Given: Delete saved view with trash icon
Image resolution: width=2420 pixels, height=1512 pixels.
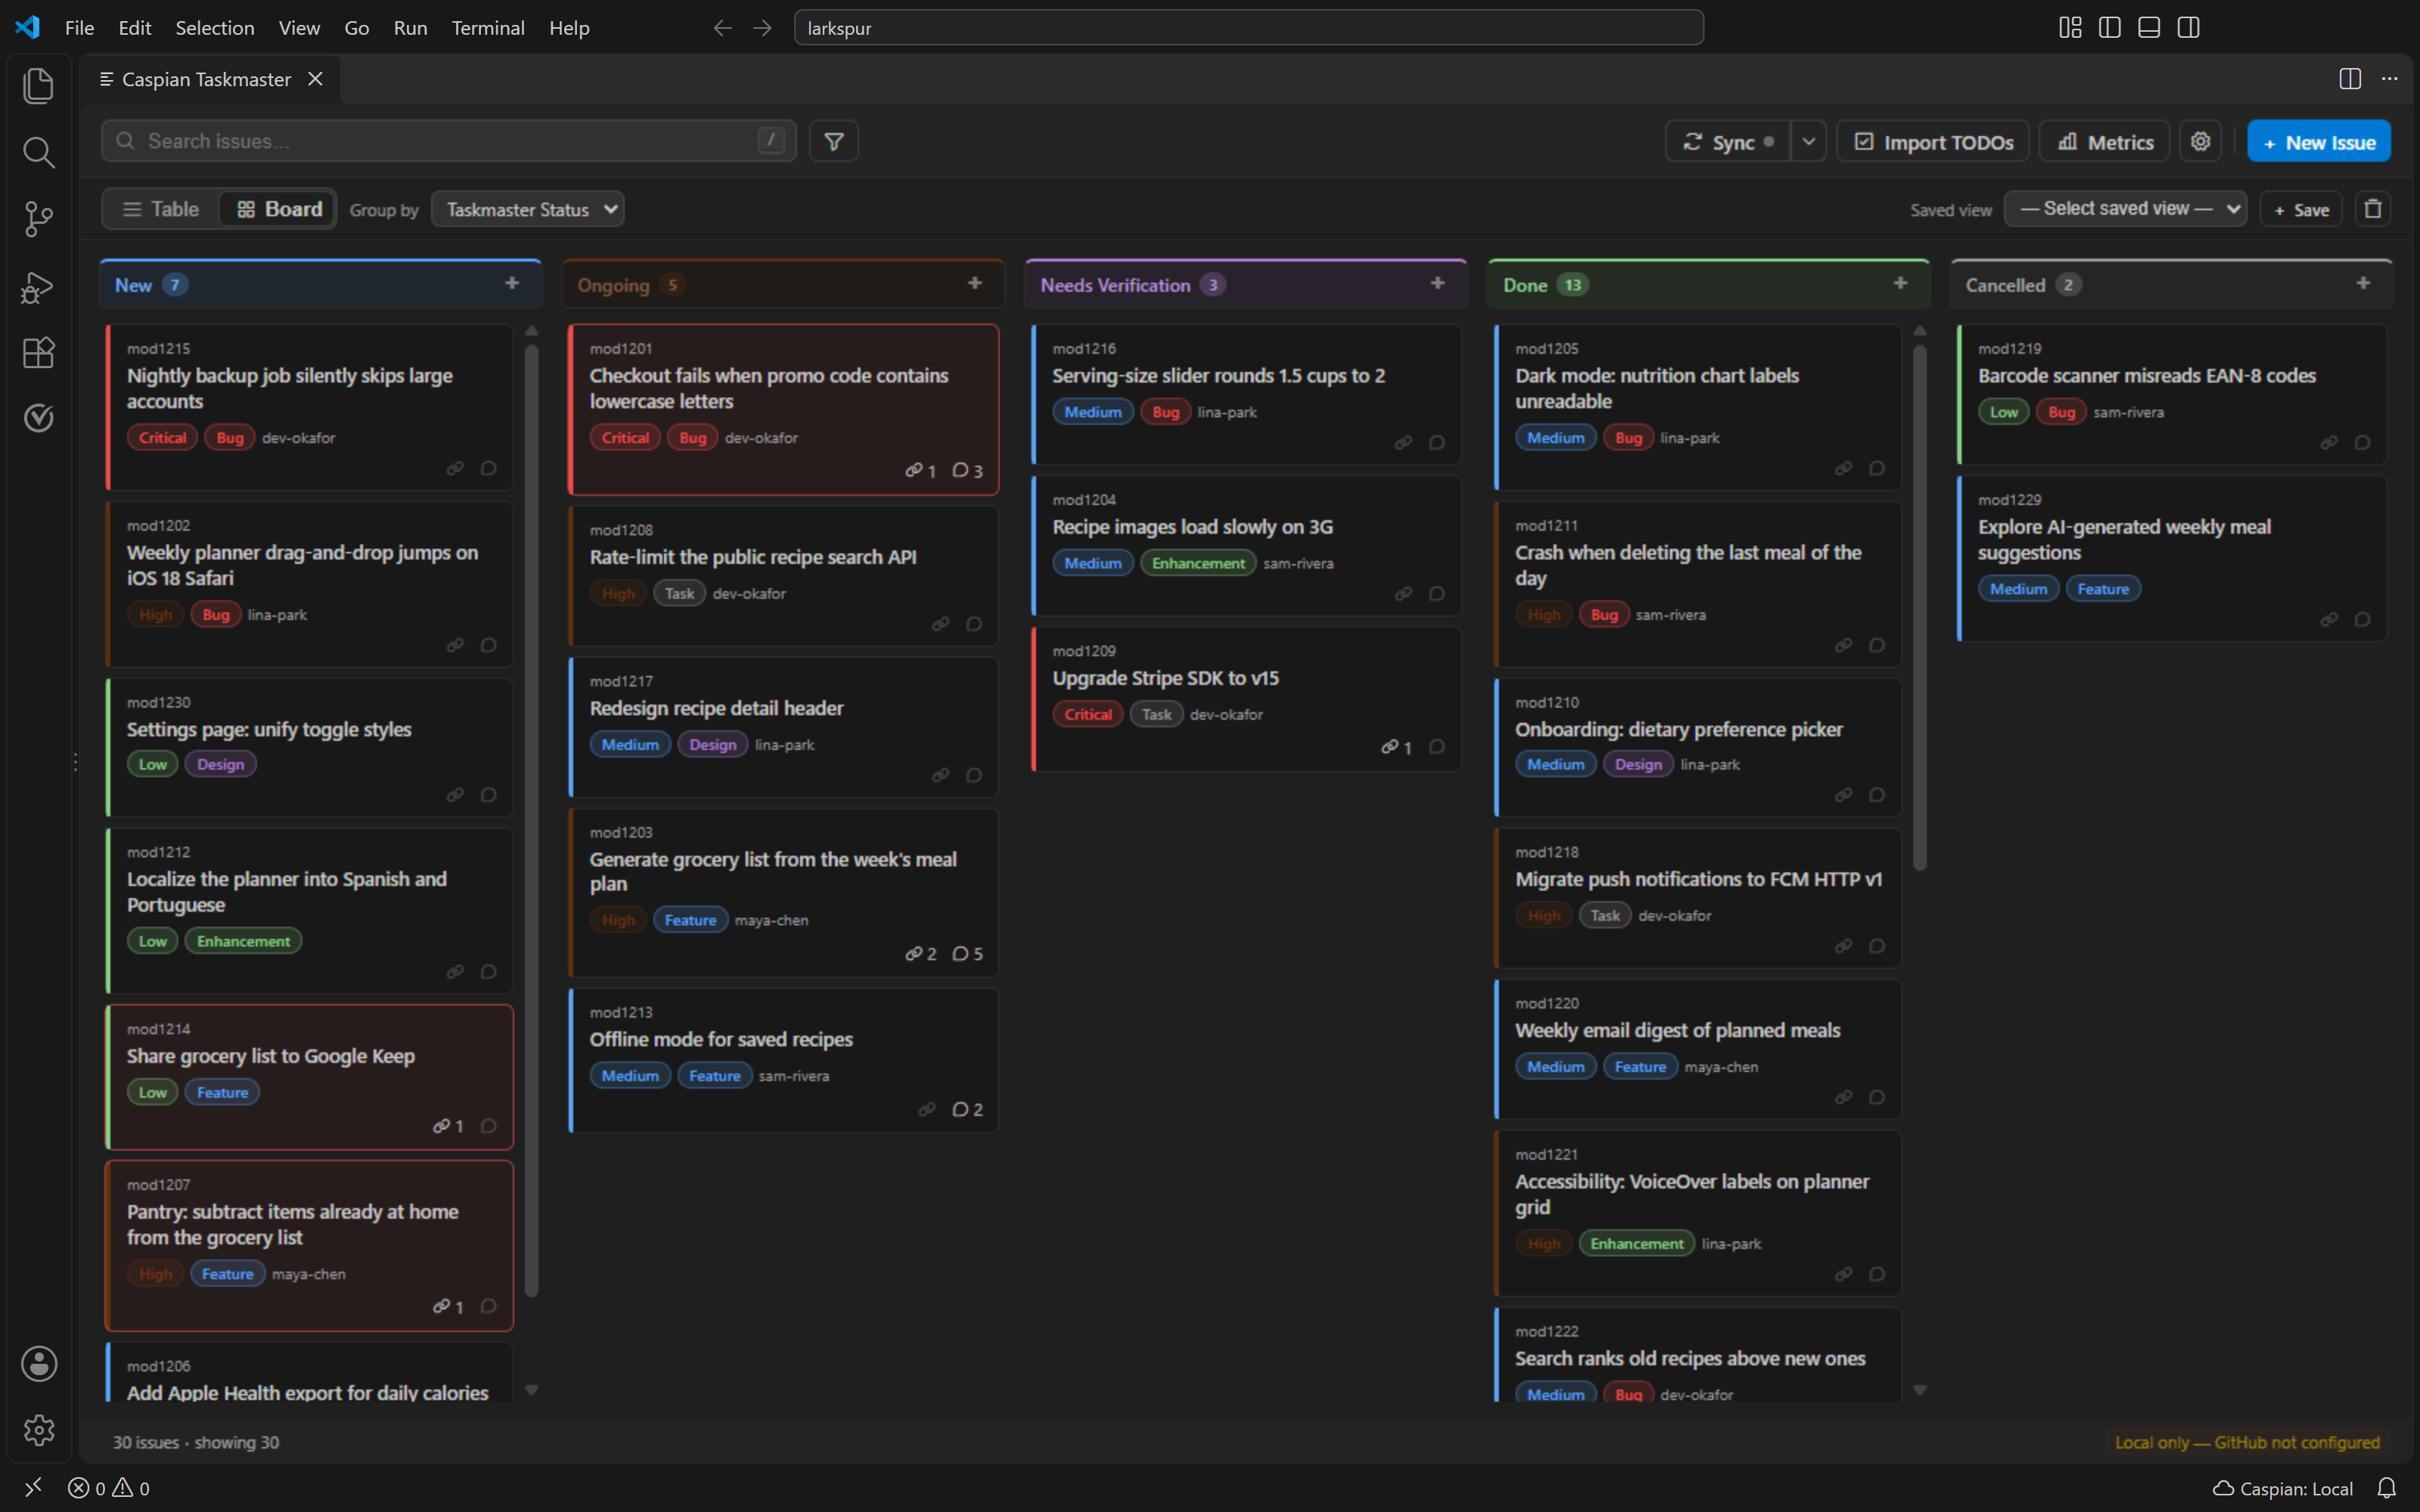Looking at the screenshot, I should coord(2372,209).
